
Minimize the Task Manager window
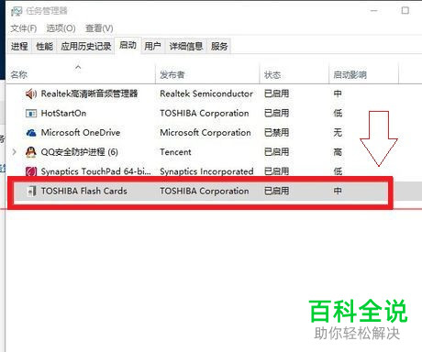point(374,11)
